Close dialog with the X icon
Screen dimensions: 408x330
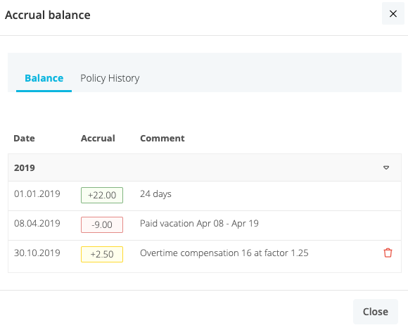click(393, 13)
